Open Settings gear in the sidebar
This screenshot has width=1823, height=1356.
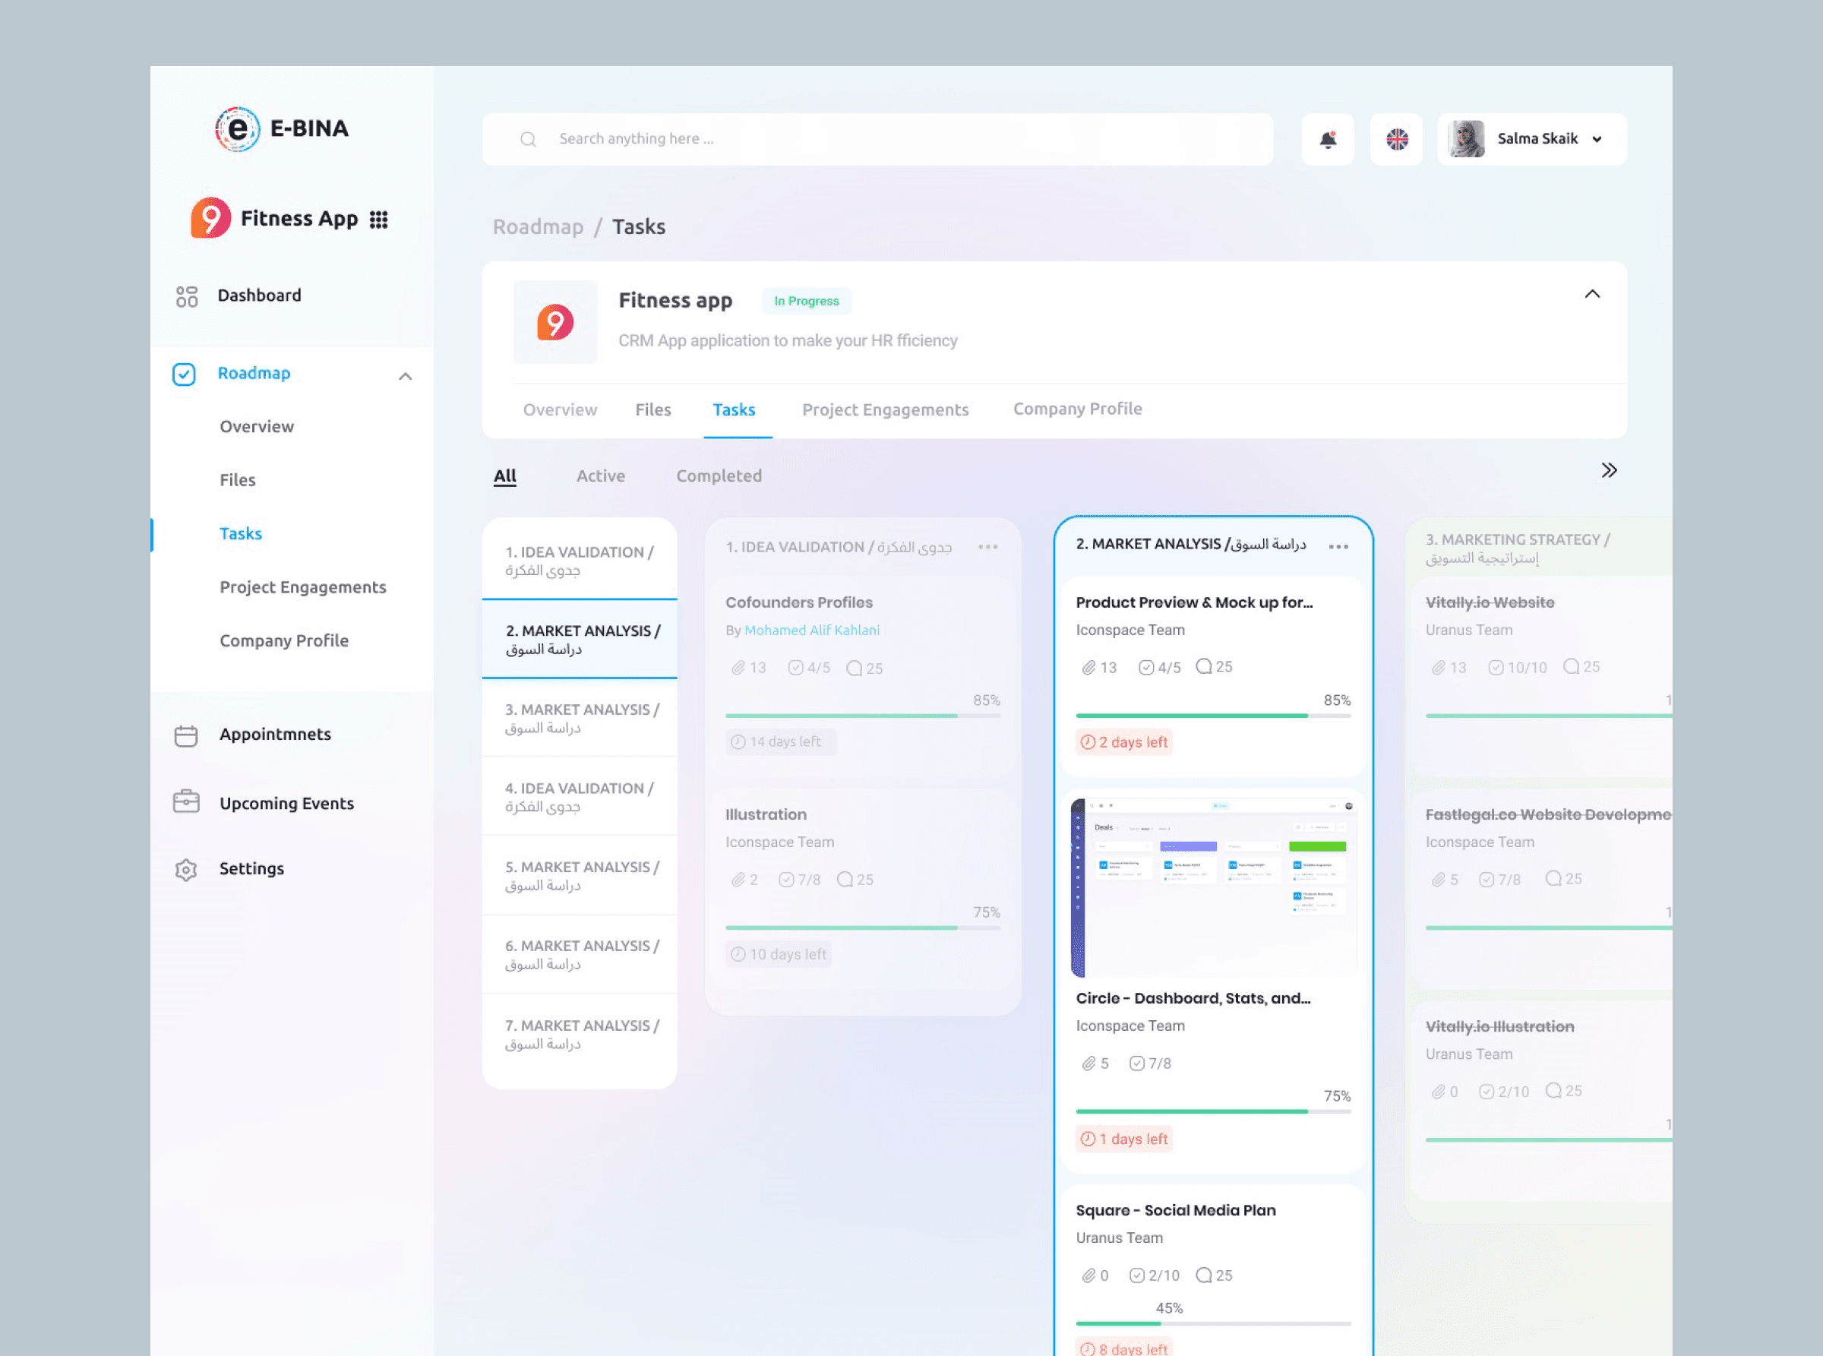coord(186,869)
